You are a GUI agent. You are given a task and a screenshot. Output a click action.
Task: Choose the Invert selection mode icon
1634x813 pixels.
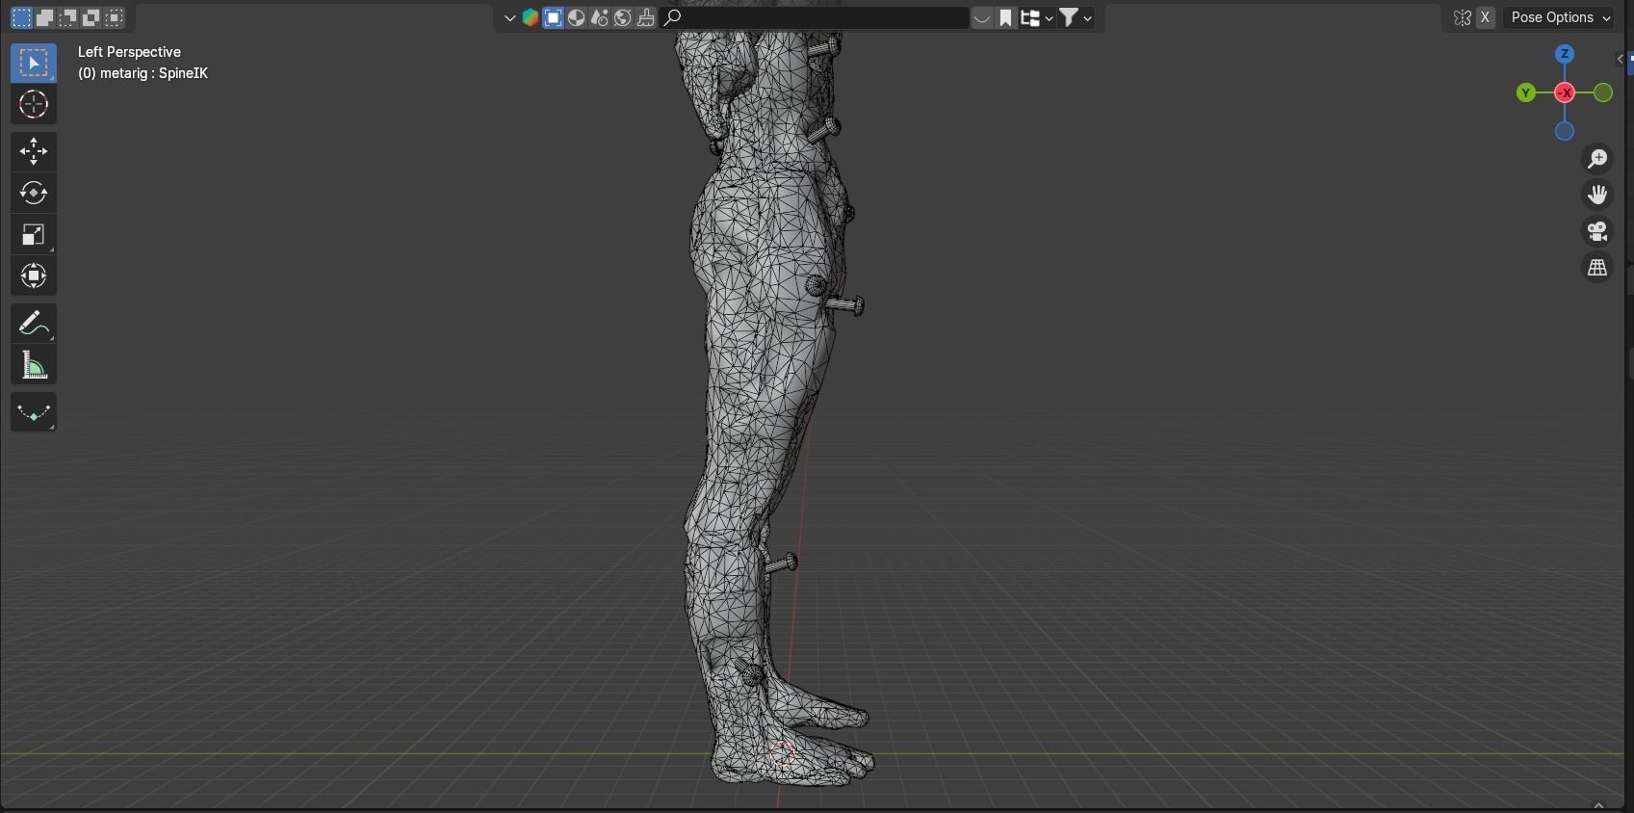(x=91, y=17)
